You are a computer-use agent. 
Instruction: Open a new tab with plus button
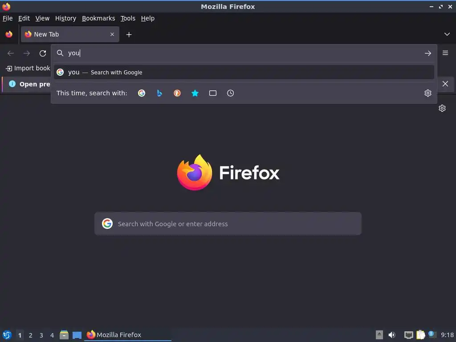pos(129,35)
